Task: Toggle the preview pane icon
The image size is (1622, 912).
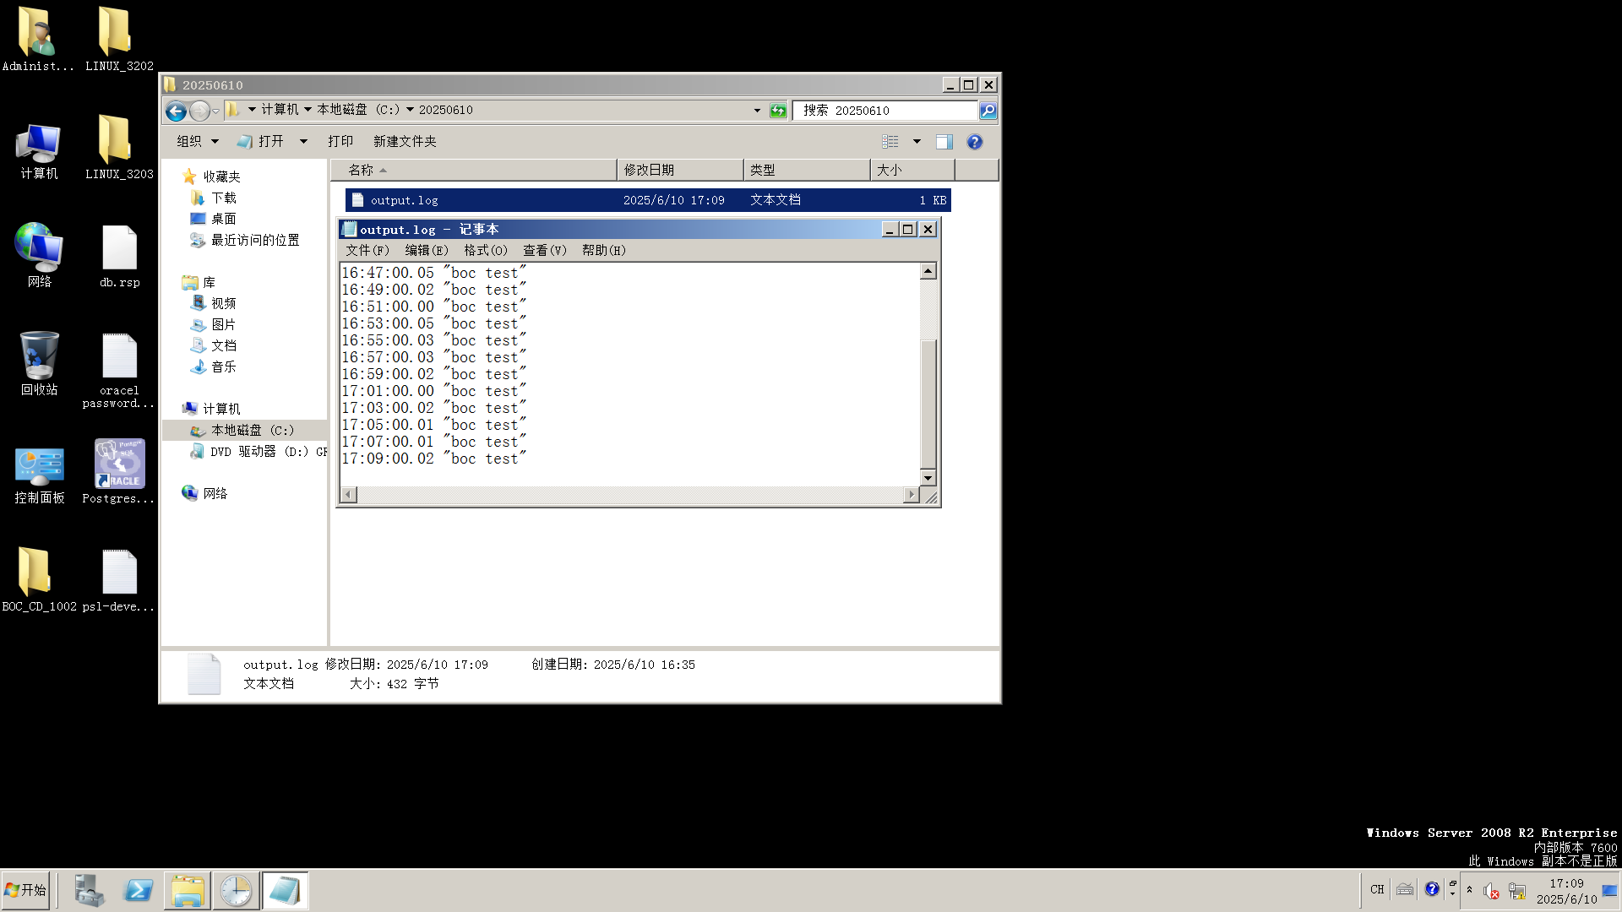Action: (x=944, y=142)
